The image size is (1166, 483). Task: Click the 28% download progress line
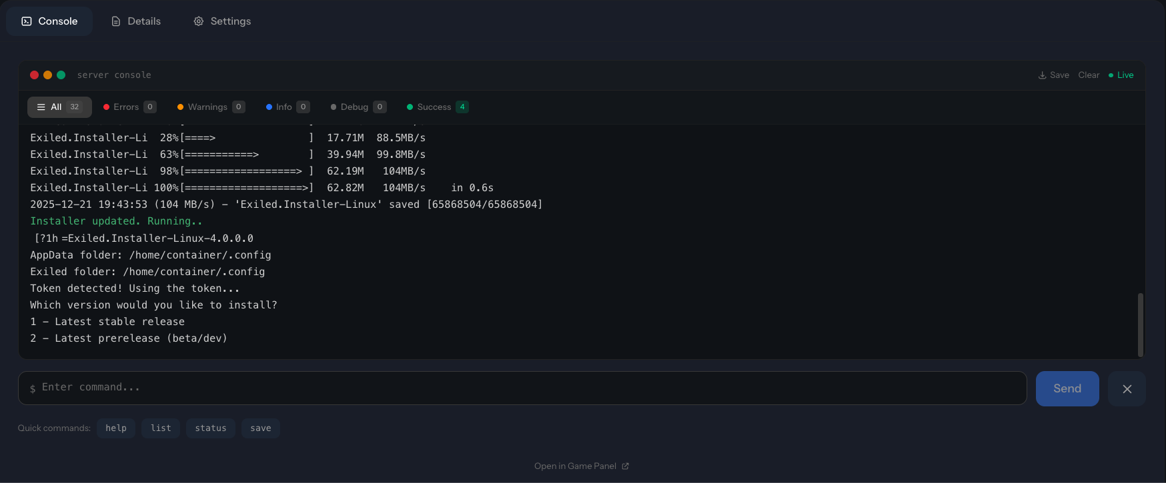tap(227, 138)
